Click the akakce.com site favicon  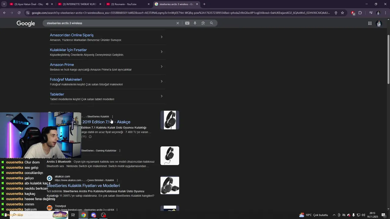(49, 178)
